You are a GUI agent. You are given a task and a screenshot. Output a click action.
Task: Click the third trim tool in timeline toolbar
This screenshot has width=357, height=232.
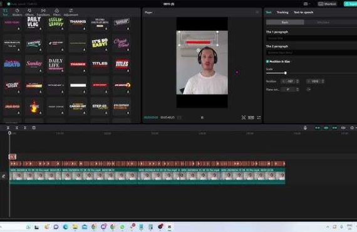(x=25, y=128)
